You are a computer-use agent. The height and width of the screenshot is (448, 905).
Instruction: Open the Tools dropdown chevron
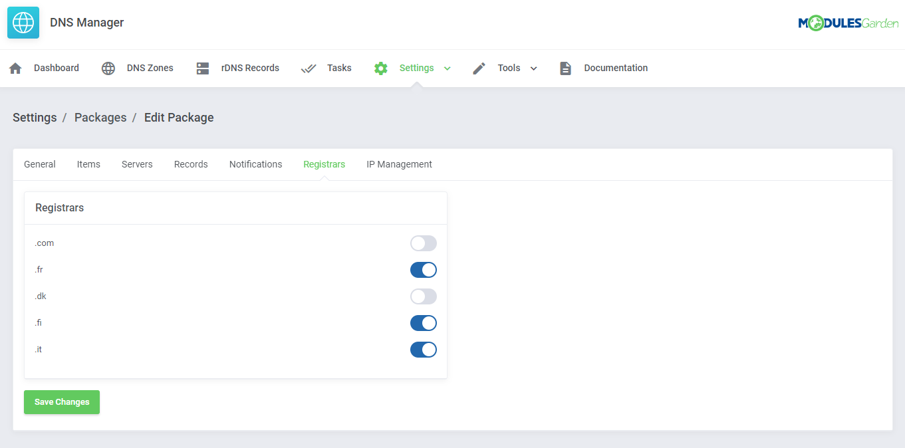(533, 68)
